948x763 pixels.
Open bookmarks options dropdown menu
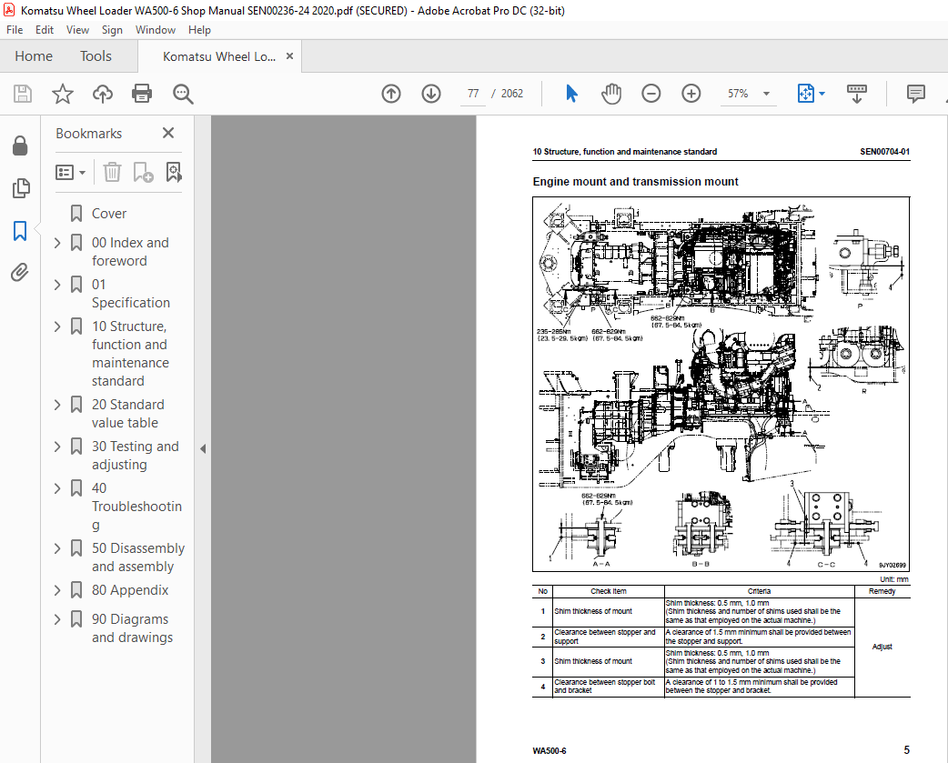pyautogui.click(x=71, y=173)
